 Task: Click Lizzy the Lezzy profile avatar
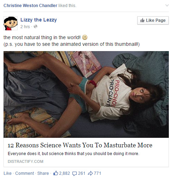pyautogui.click(x=11, y=23)
